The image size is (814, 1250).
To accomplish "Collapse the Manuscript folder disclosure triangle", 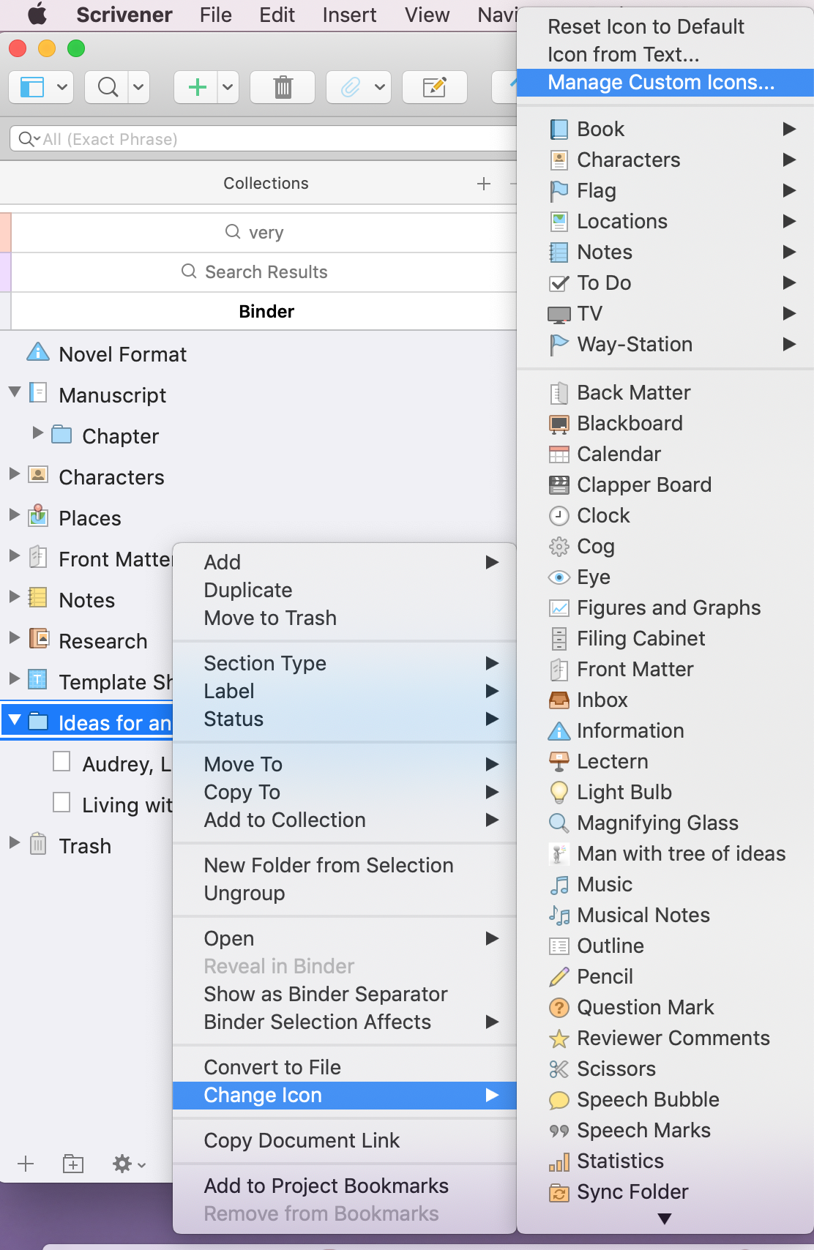I will click(x=15, y=392).
